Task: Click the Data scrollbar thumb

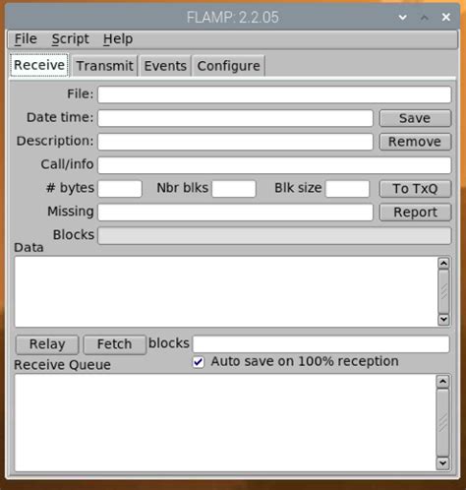Action: click(443, 291)
